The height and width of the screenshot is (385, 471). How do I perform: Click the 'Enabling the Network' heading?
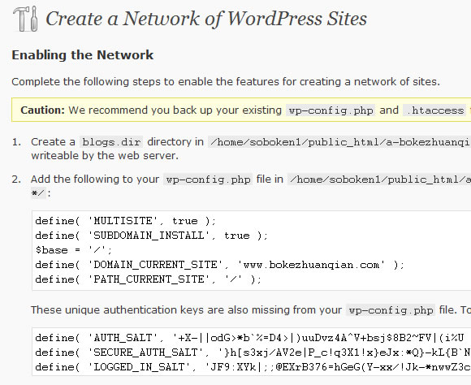[83, 55]
